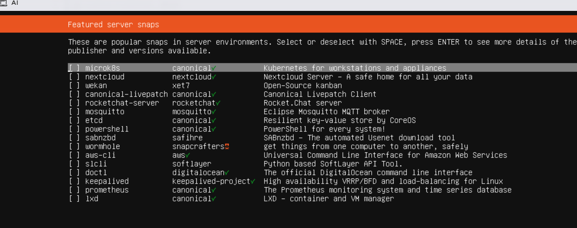Tick the rocketchat-server checkbox
The image size is (577, 228).
point(74,103)
